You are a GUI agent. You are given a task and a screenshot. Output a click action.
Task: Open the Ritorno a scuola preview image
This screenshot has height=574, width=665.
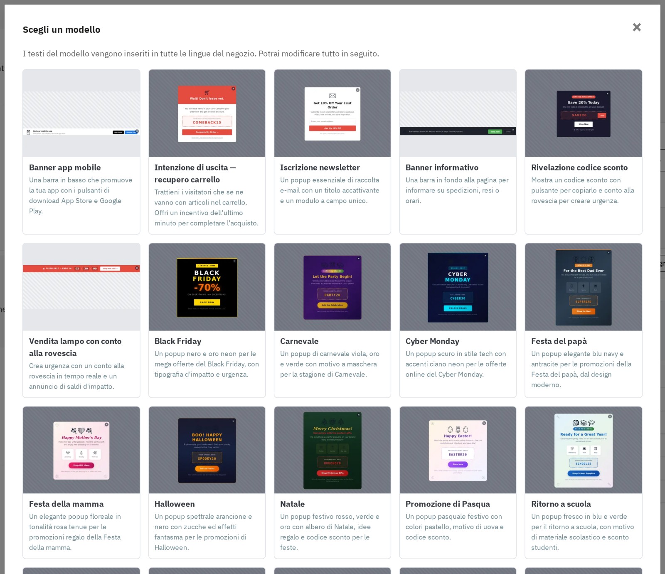(584, 450)
